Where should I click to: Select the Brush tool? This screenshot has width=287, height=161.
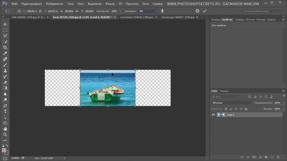(5, 65)
